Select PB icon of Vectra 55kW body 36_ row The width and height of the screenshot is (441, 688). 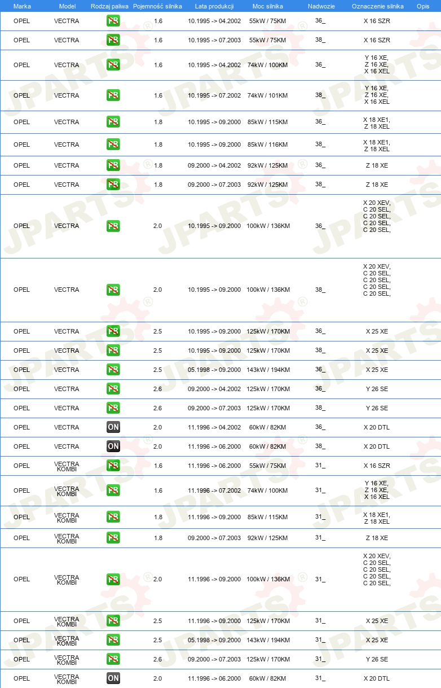pos(113,21)
